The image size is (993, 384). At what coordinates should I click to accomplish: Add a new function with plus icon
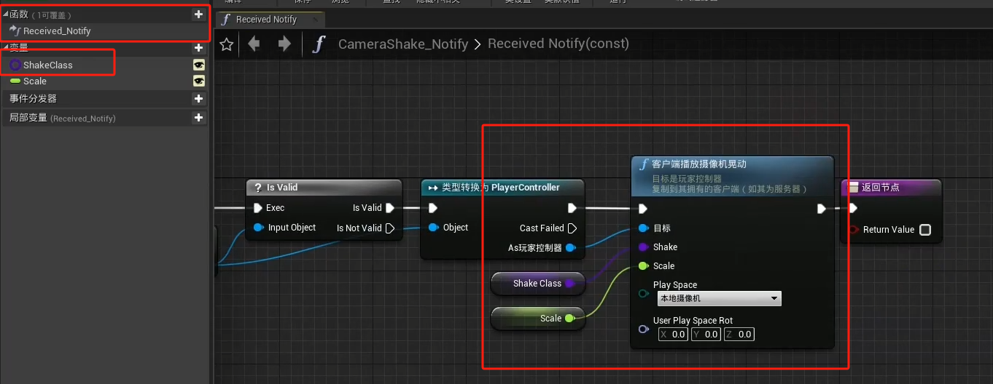coord(198,15)
